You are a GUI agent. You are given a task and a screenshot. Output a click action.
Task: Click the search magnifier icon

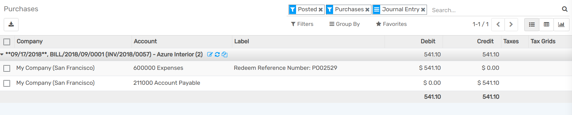(565, 9)
